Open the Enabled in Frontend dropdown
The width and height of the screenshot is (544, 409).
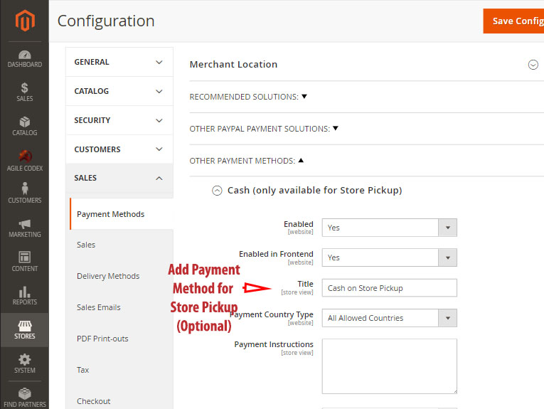[389, 257]
